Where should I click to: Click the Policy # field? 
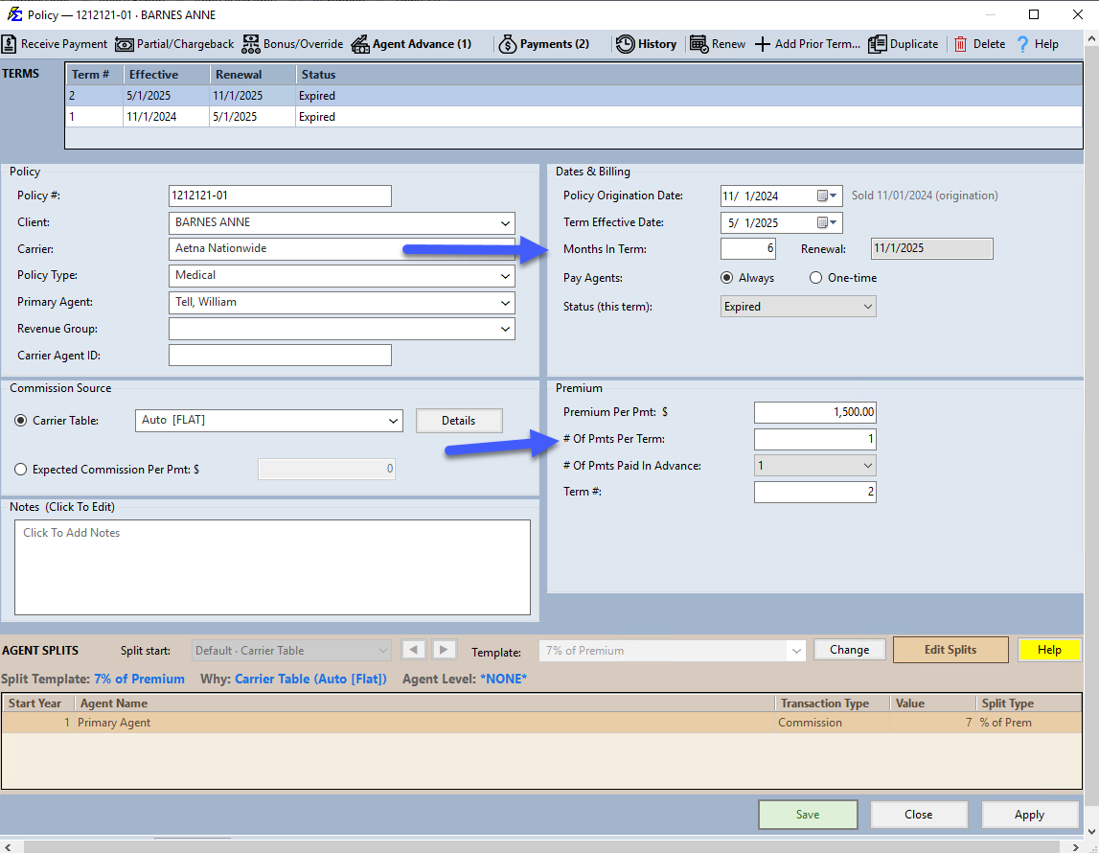[280, 196]
